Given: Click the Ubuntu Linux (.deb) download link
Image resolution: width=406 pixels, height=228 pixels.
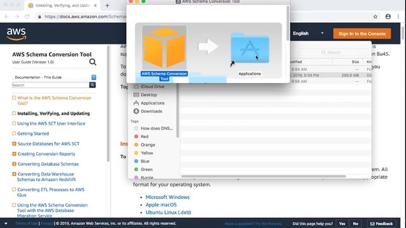Looking at the screenshot, I should point(168,213).
